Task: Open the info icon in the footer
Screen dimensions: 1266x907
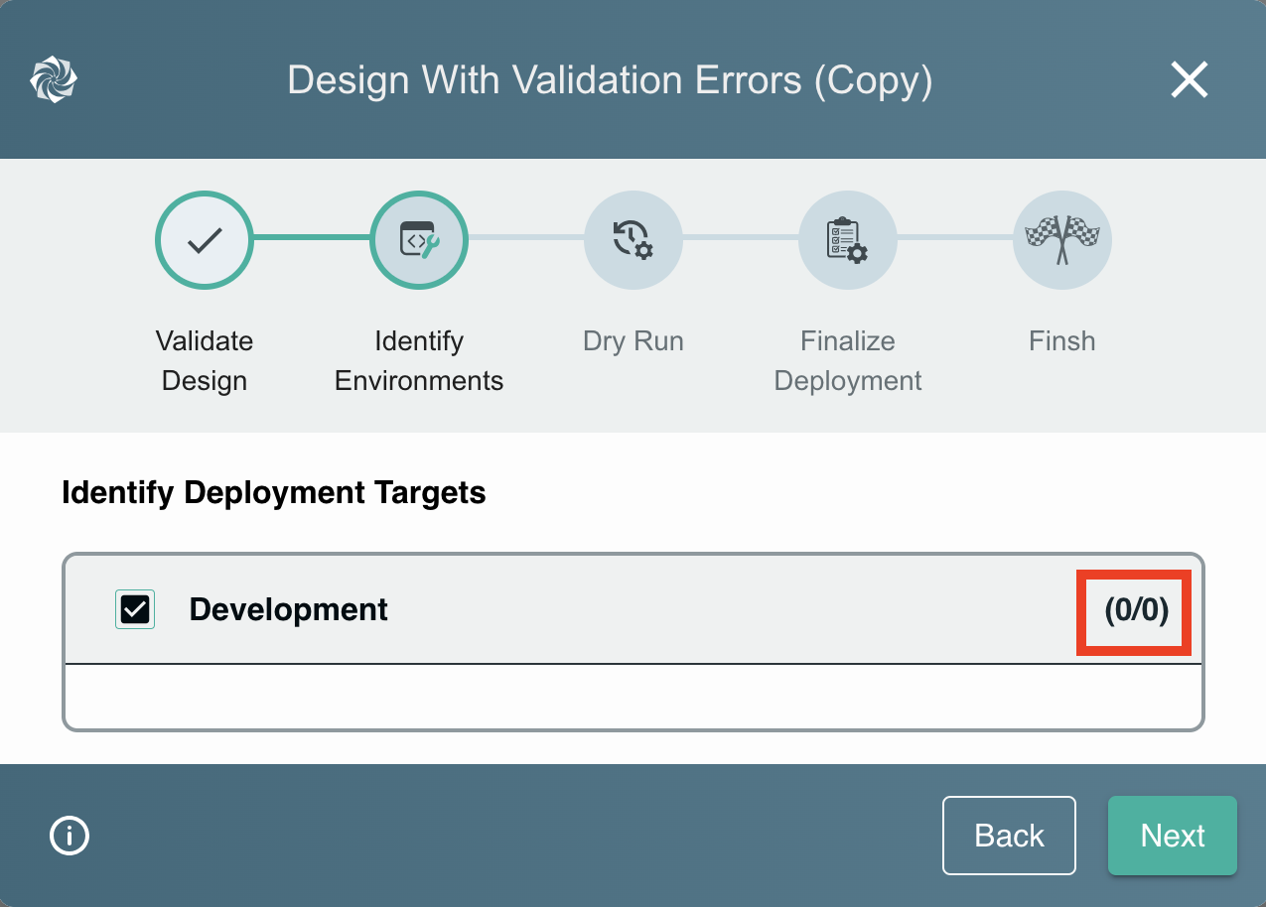Action: (70, 836)
